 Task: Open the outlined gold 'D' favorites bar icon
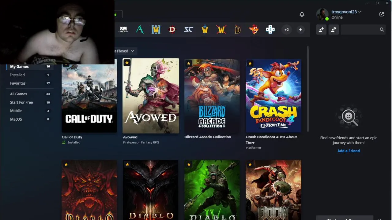(238, 30)
